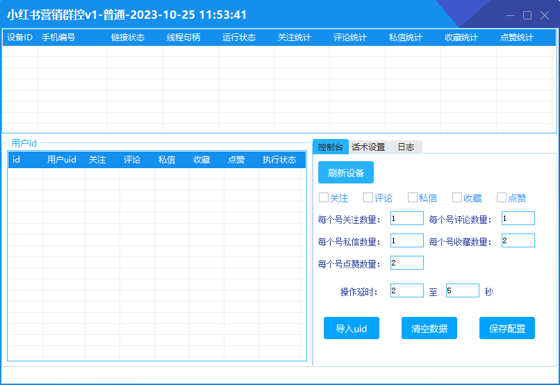Save settings with 保存配置 button

point(507,329)
